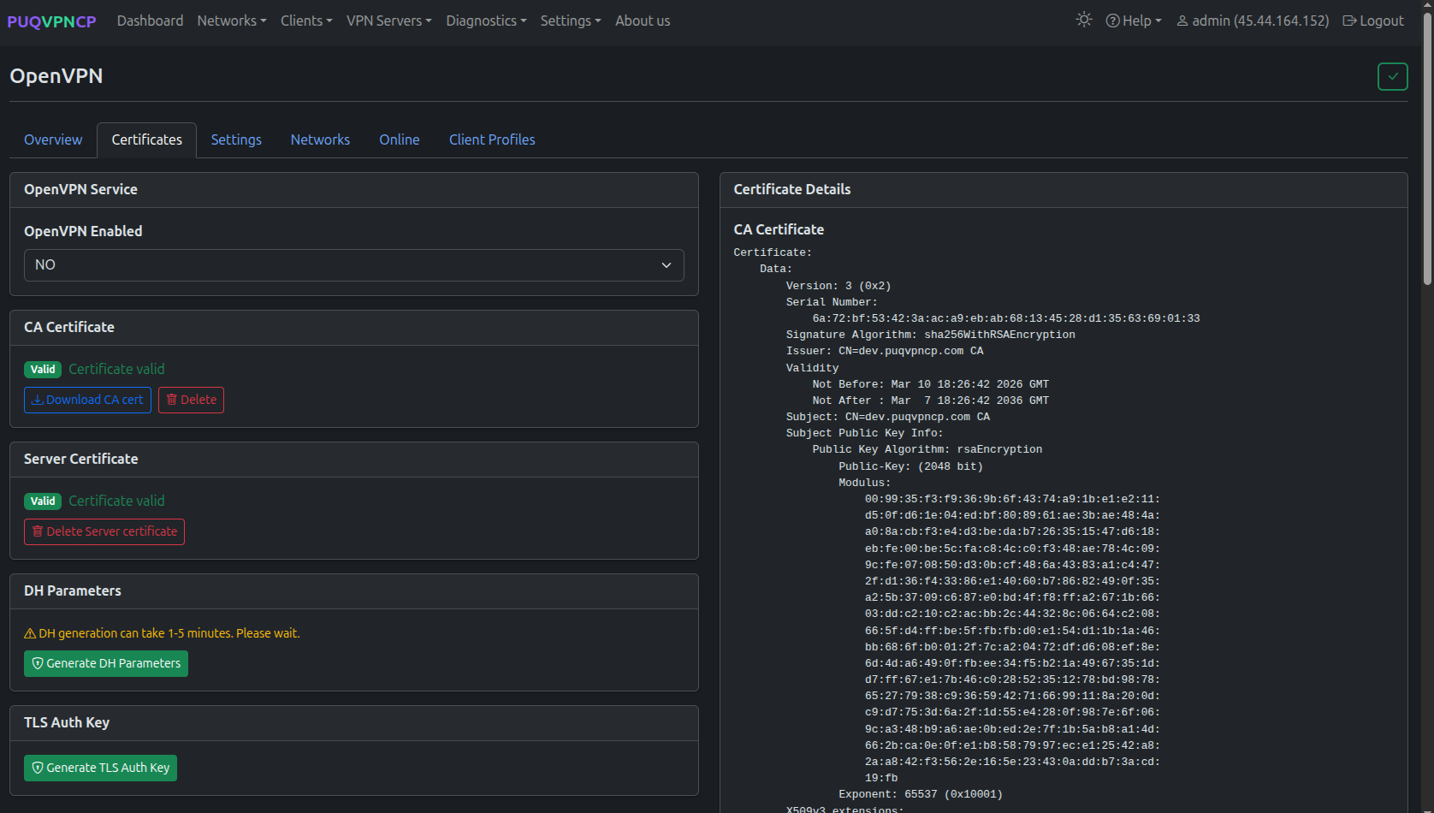
Task: Click the certificate serial number line
Action: 1006,318
